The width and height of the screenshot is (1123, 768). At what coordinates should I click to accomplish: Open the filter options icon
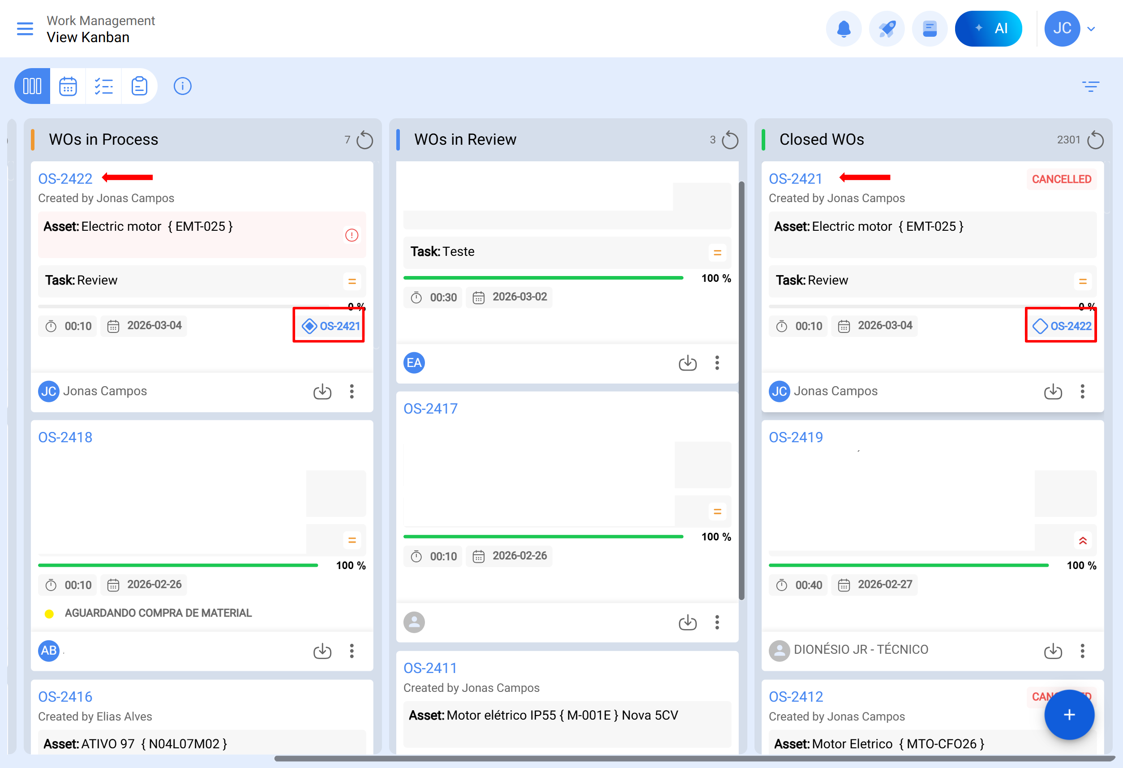tap(1090, 86)
